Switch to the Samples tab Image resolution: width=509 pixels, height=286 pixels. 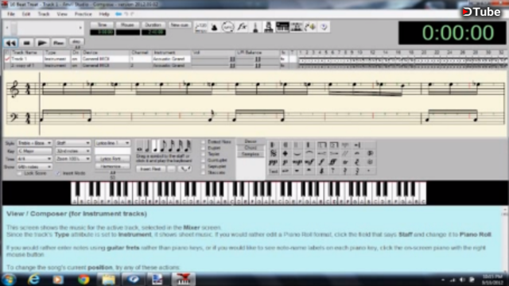tap(251, 154)
